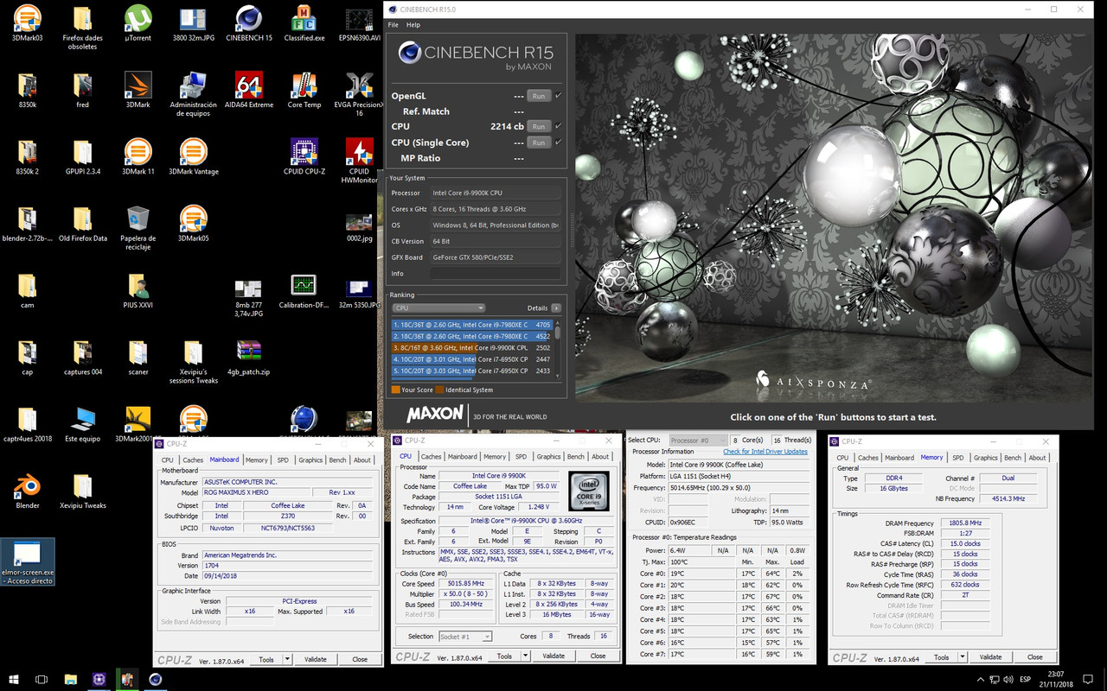Screen dimensions: 1107x691
Task: Open Tools dropdown arrow in CPU-Z Memory window
Action: 962,657
